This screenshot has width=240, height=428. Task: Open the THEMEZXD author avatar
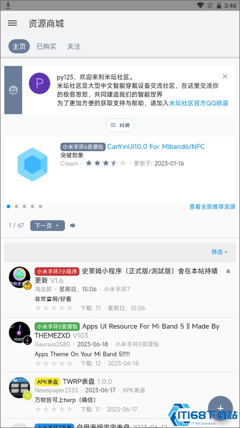tap(19, 332)
